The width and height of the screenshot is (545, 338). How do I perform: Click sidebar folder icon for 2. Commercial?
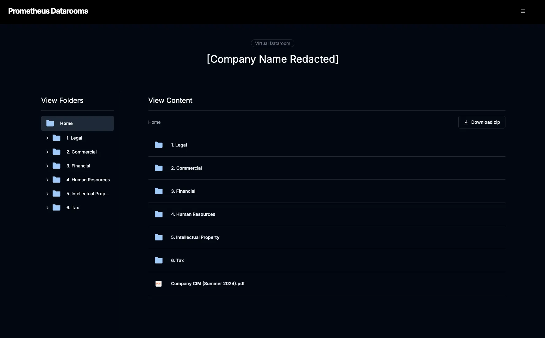(56, 152)
